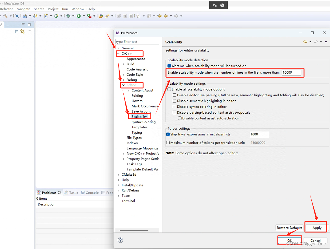
Task: Click the type filter text field
Action: click(137, 41)
